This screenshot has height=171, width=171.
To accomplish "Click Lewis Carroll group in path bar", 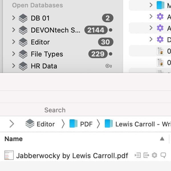I will click(143, 124).
